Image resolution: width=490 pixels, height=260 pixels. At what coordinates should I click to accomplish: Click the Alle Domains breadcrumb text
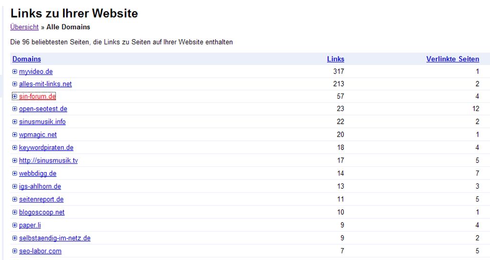coord(68,27)
